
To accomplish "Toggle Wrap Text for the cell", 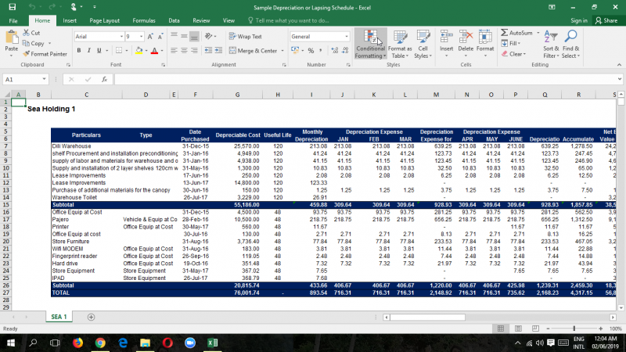I will 246,36.
